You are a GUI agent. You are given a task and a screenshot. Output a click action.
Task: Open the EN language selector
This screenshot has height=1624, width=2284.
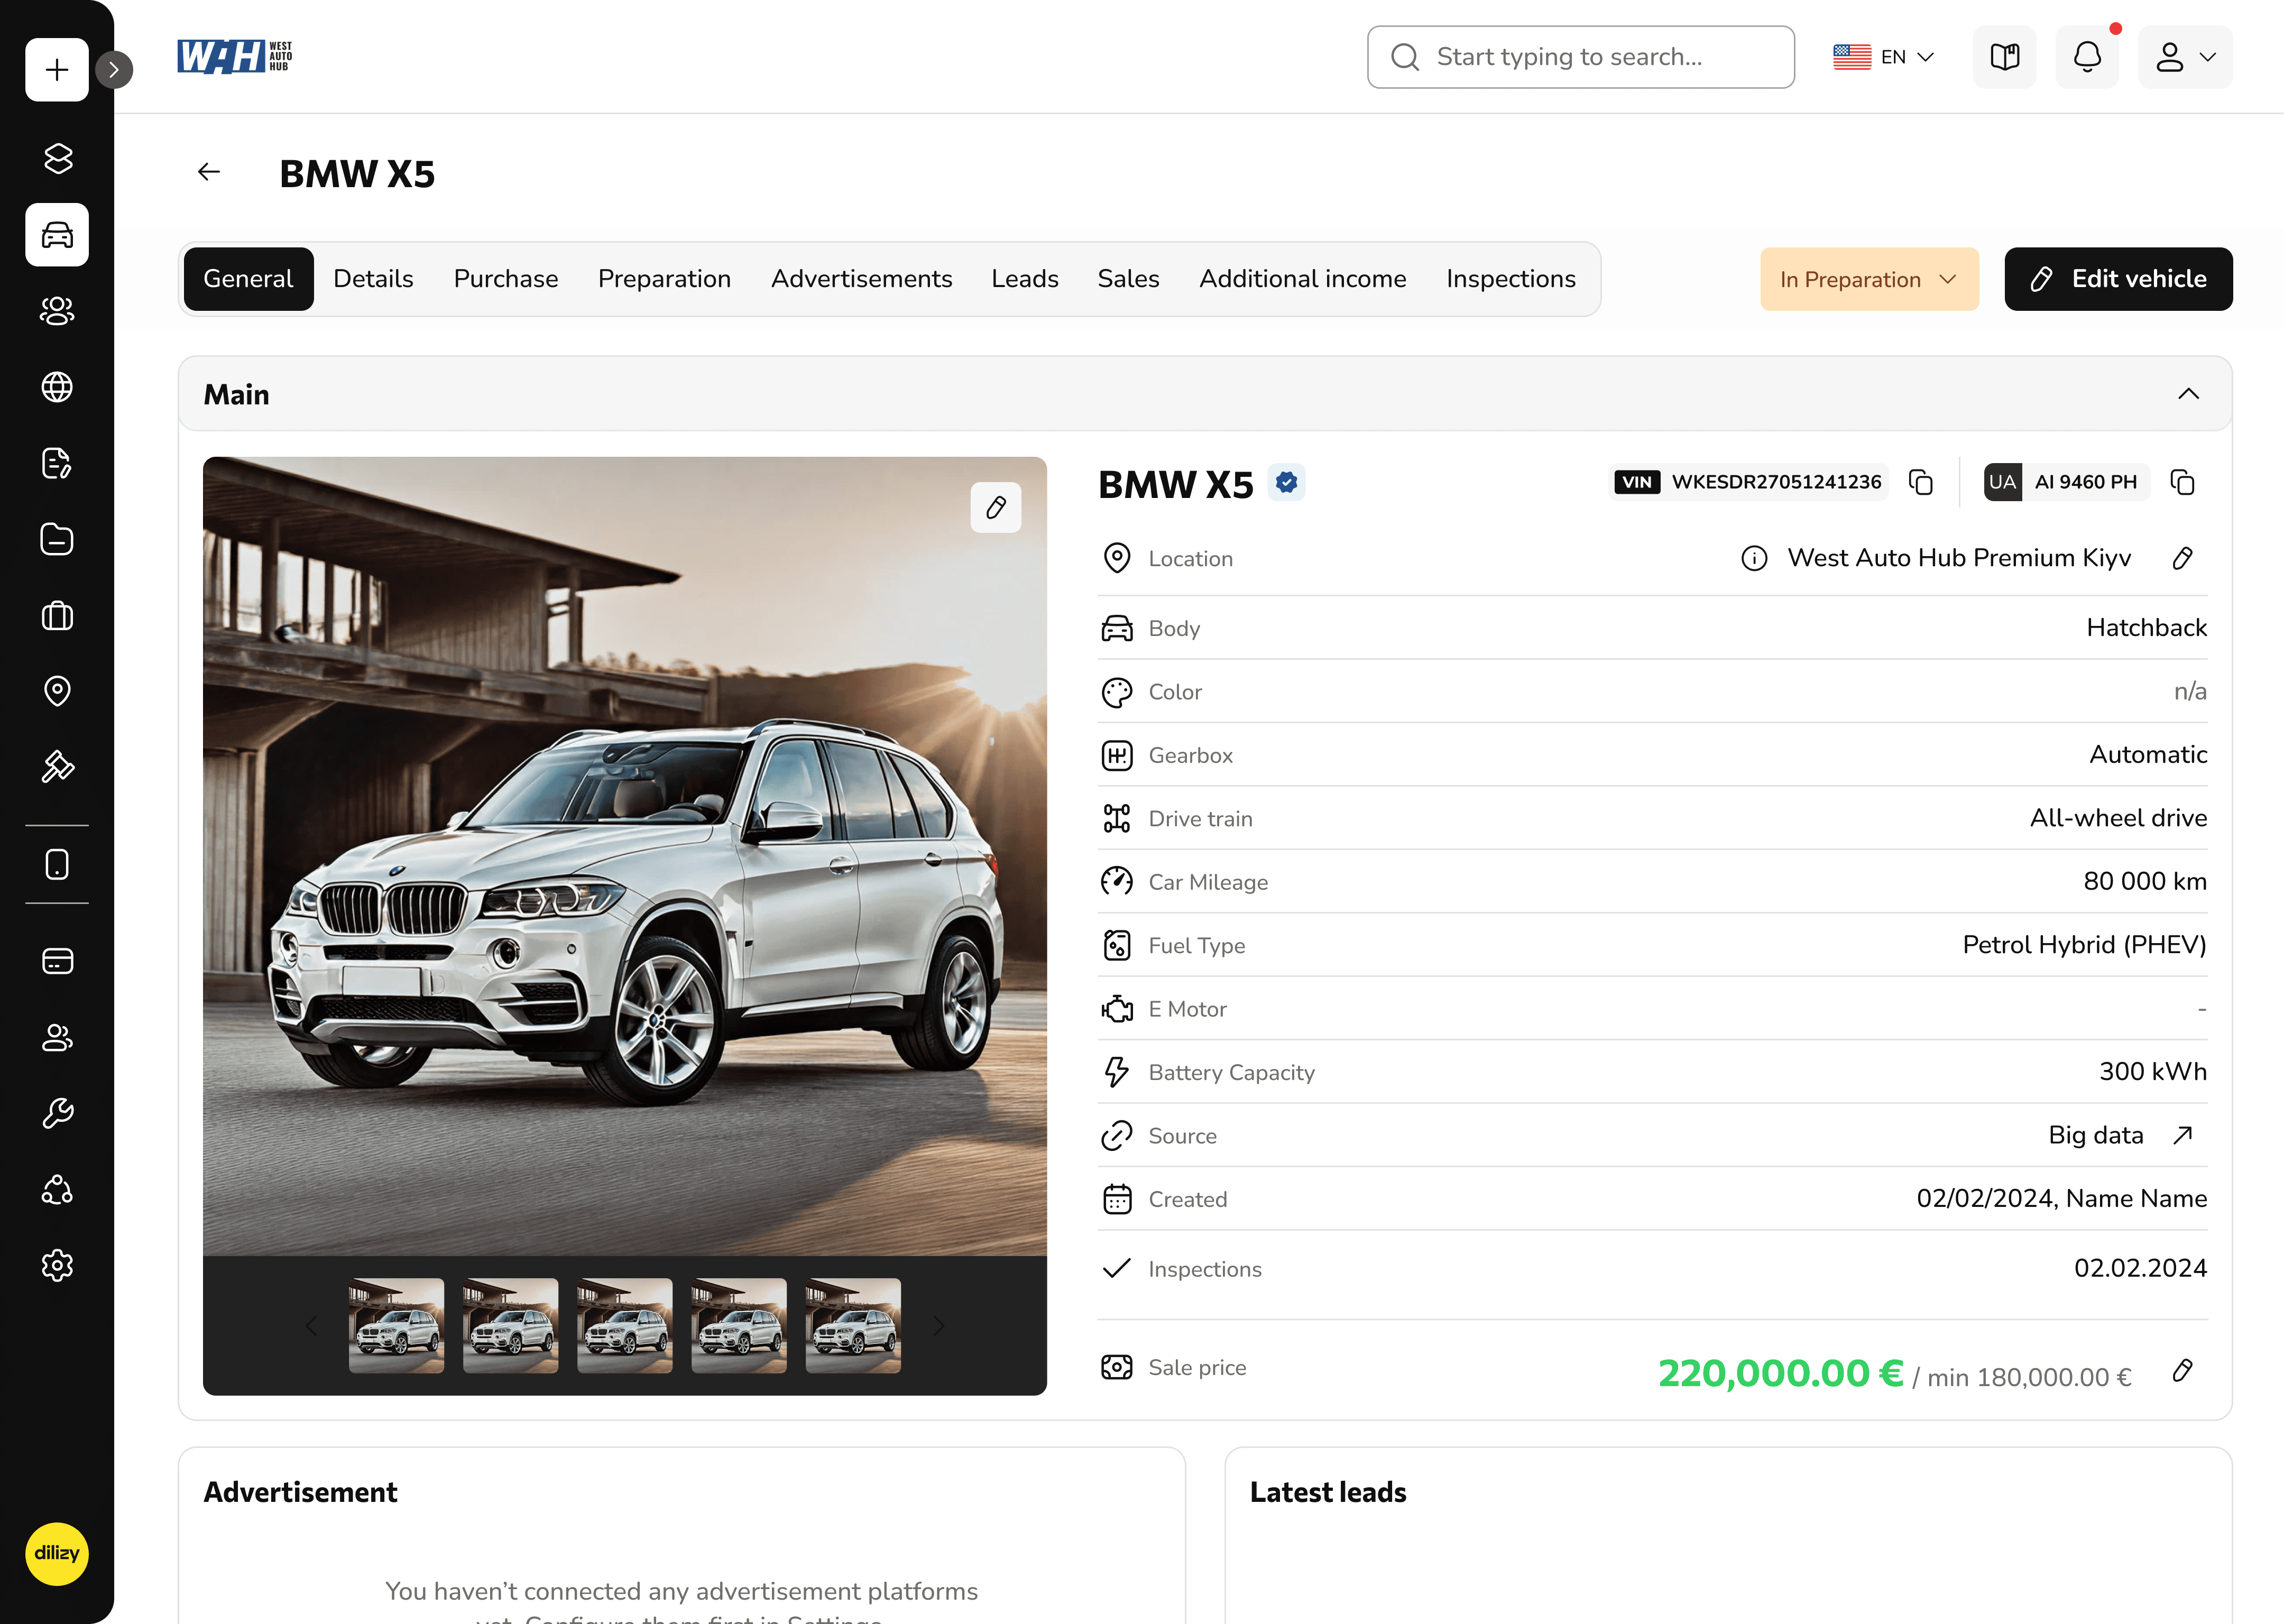click(1884, 57)
